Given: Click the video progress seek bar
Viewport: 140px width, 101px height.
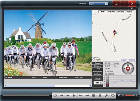Looking at the screenshot, I should 26,95.
